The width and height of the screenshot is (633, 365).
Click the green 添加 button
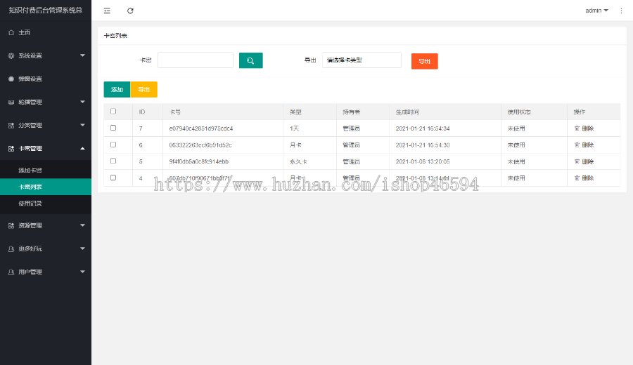tap(117, 90)
